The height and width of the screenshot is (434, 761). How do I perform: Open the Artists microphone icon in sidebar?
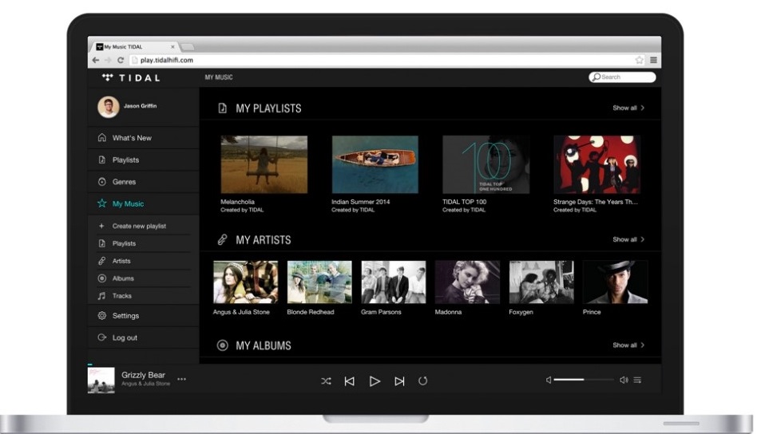[102, 261]
